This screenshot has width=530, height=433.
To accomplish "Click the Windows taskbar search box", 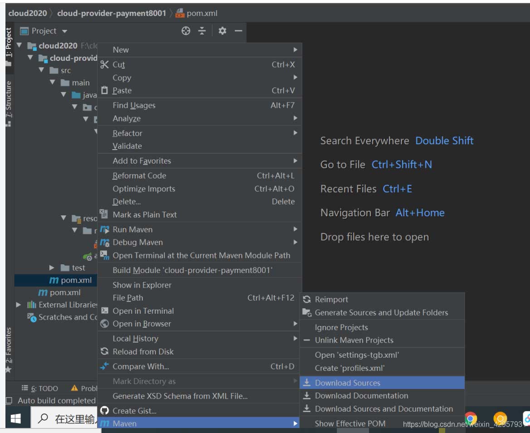I will coord(64,419).
